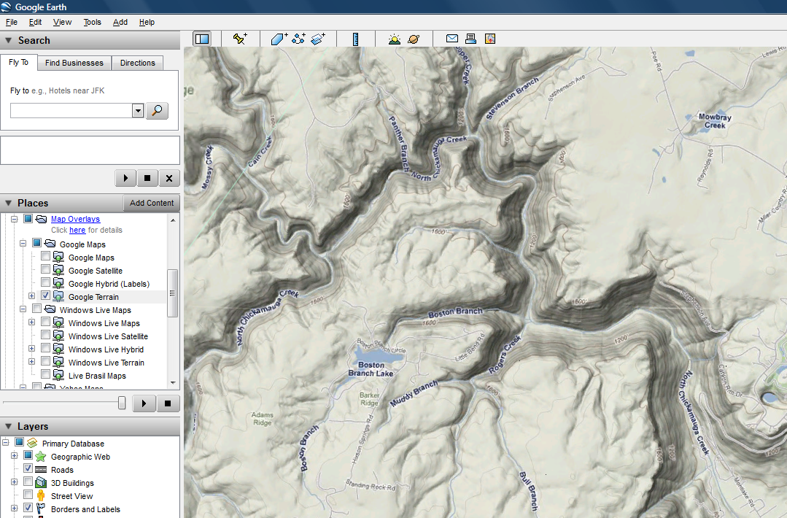Click the Add Image Overlay icon
The width and height of the screenshot is (787, 518).
tap(318, 39)
